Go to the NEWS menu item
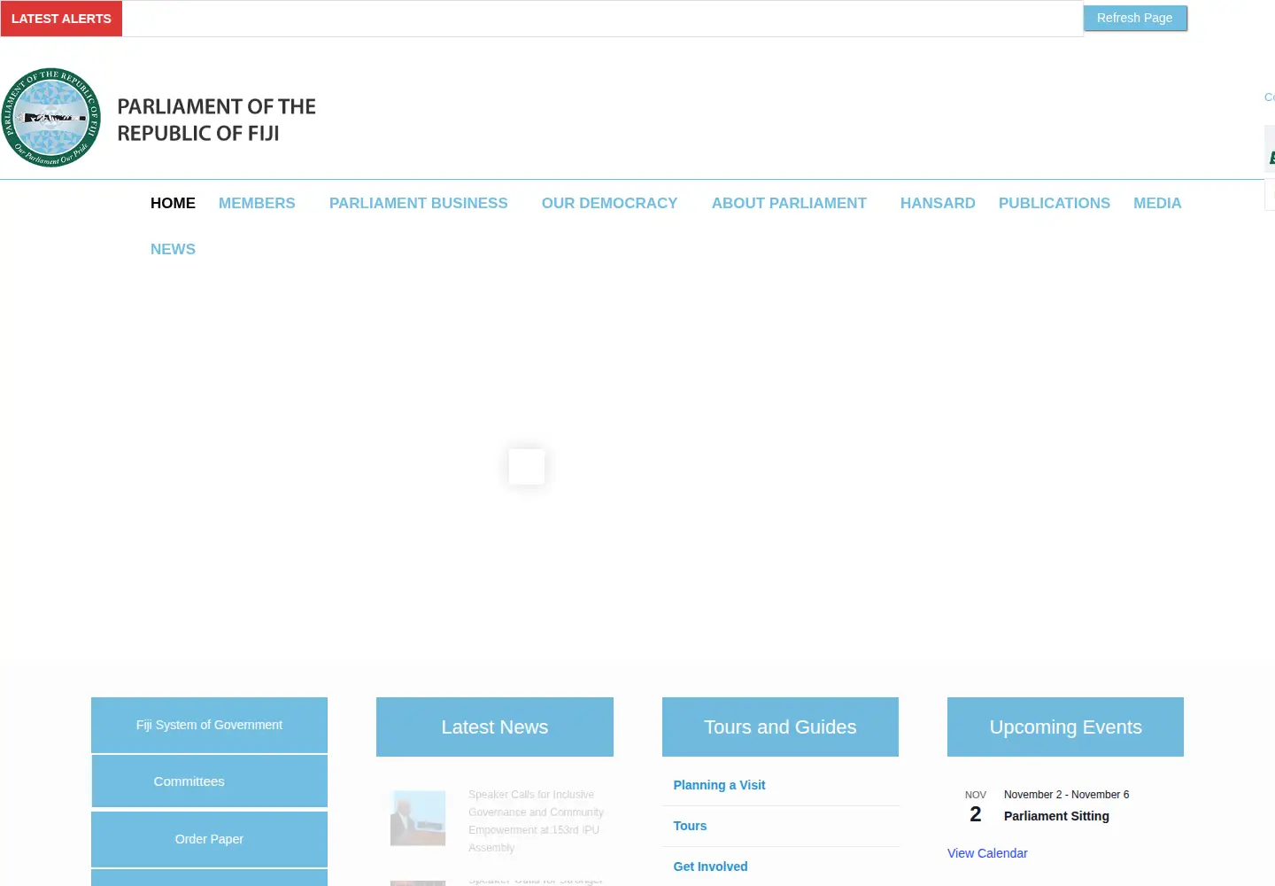Image resolution: width=1275 pixels, height=886 pixels. [x=173, y=249]
